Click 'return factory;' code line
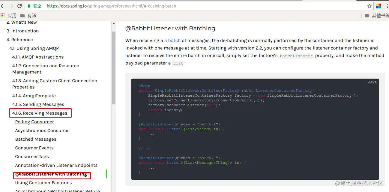This screenshot has width=389, height=192. [165, 110]
